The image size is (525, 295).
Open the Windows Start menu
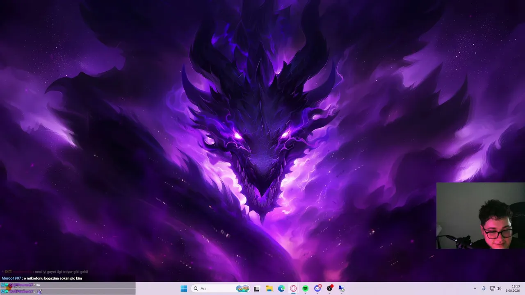[x=184, y=288]
